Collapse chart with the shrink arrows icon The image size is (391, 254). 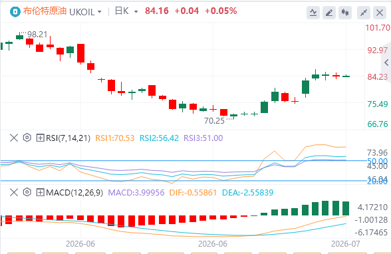[364, 12]
